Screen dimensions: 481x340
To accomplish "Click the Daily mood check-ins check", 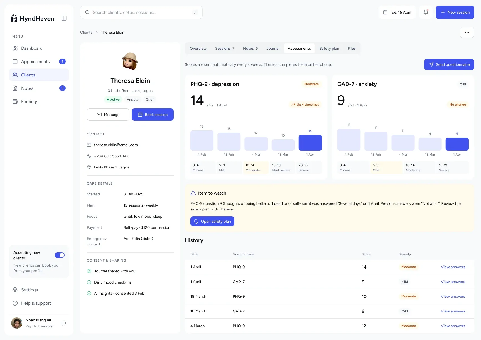I will tap(89, 282).
